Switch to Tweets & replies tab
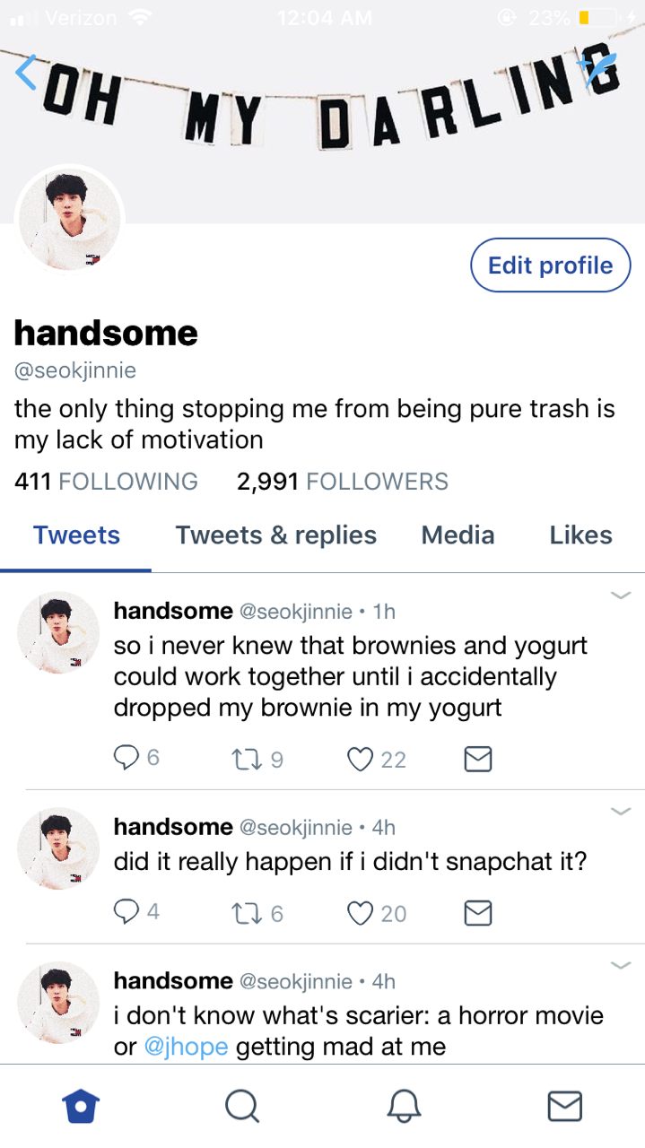The image size is (645, 1148). 276,535
